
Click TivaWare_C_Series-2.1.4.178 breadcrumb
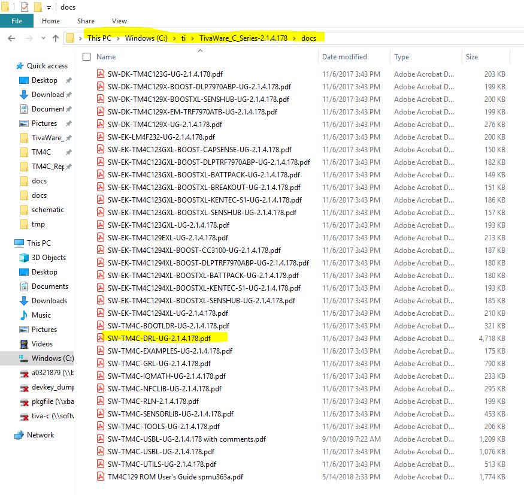click(243, 38)
